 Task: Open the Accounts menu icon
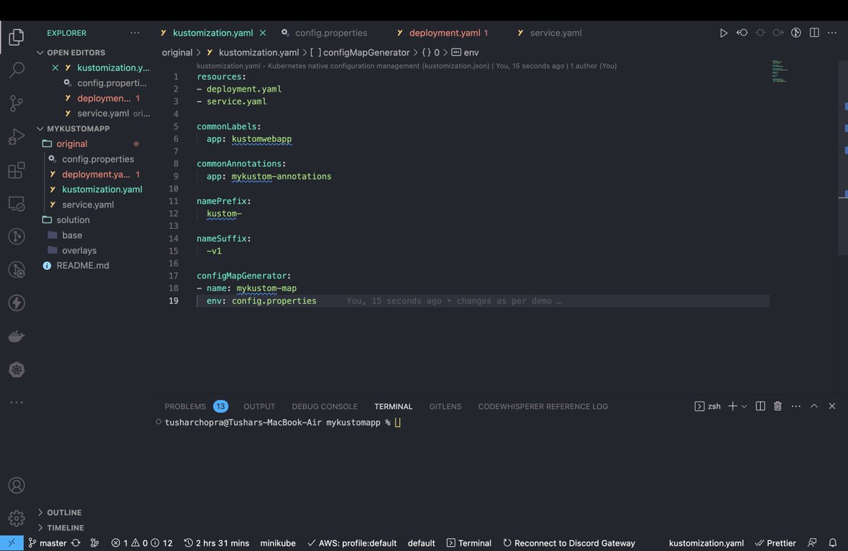(16, 485)
